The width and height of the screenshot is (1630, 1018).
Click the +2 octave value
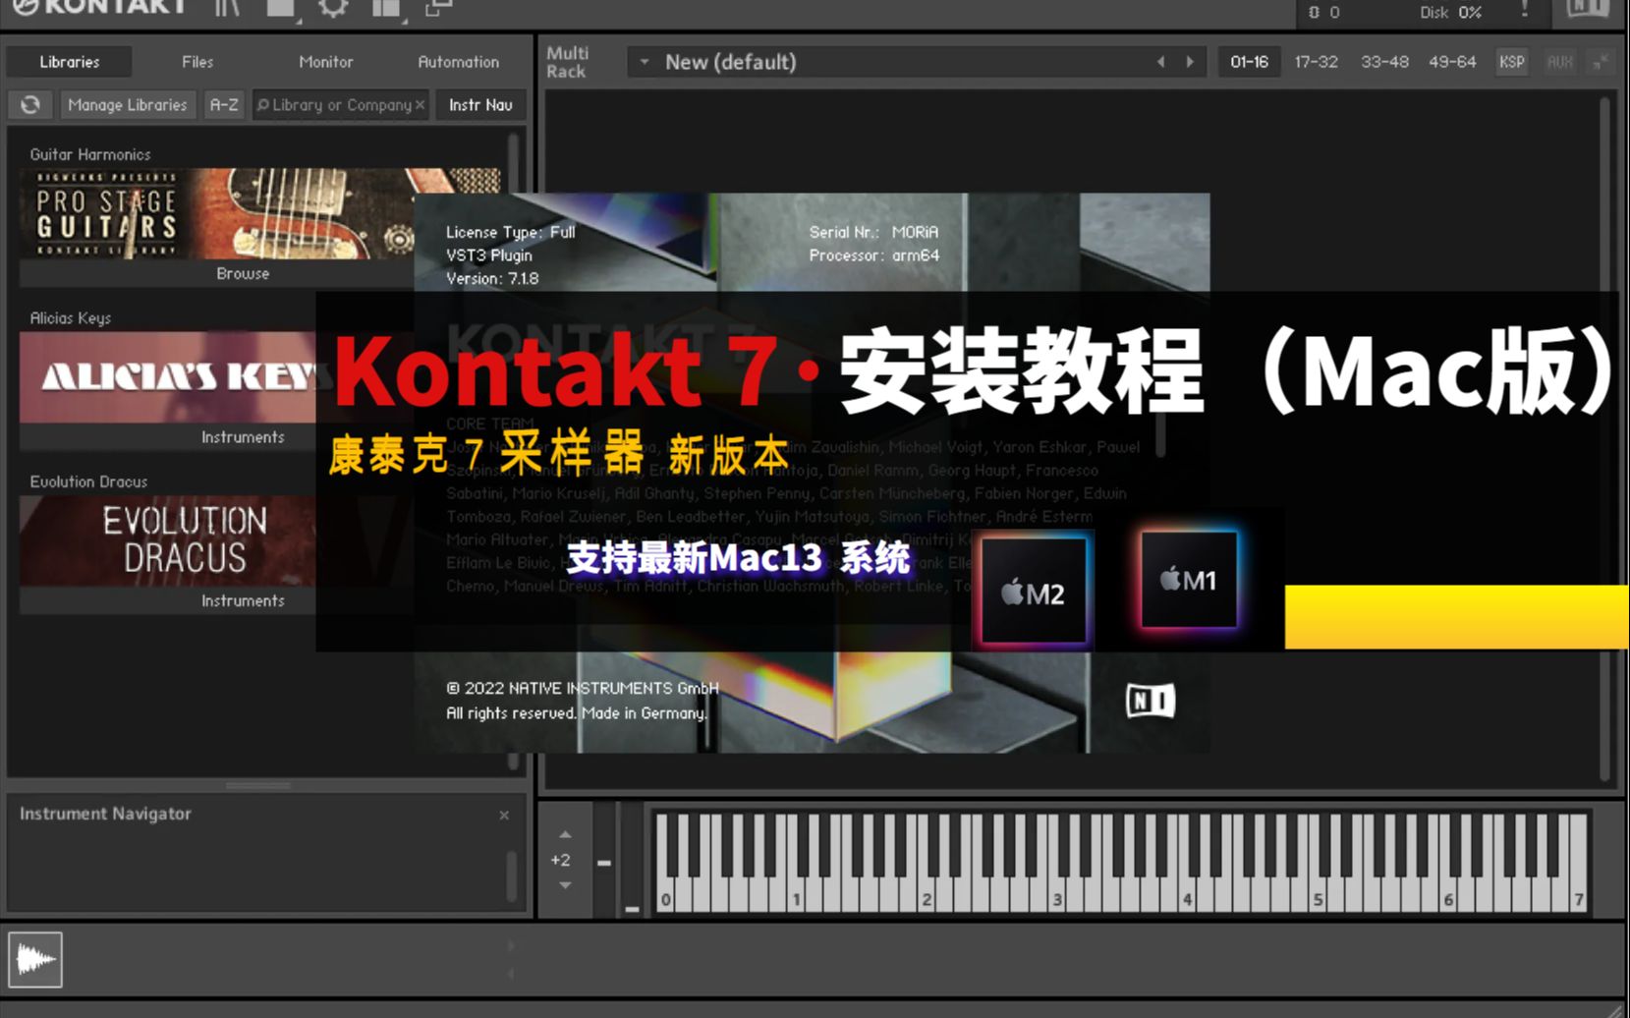560,860
